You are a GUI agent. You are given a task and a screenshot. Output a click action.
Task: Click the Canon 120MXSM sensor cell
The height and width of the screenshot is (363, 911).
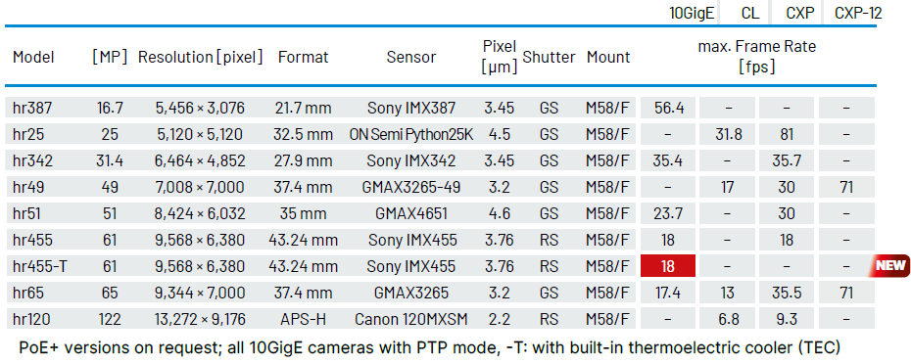[x=411, y=319]
